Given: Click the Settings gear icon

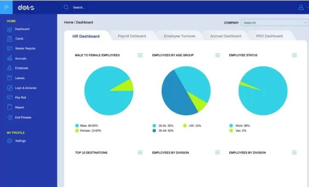Looking at the screenshot, I should [x=9, y=141].
